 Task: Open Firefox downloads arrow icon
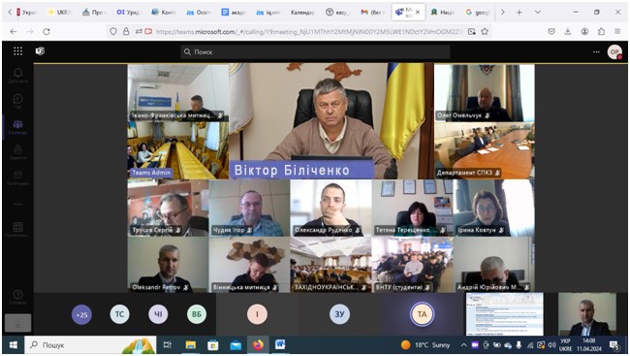(x=568, y=31)
